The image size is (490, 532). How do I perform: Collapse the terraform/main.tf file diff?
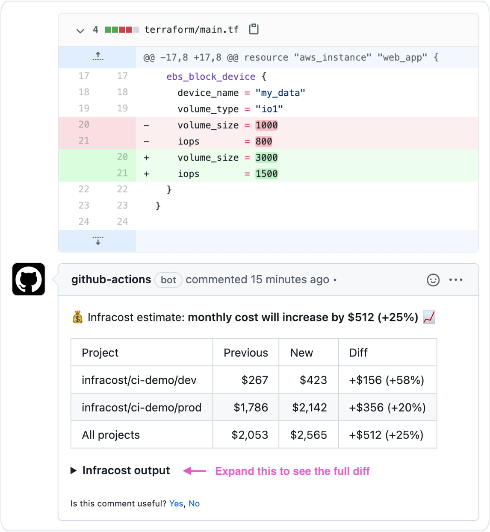[80, 30]
